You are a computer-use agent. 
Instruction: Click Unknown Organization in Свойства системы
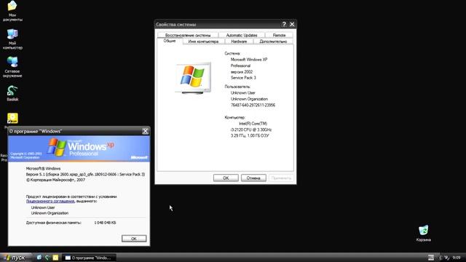249,99
